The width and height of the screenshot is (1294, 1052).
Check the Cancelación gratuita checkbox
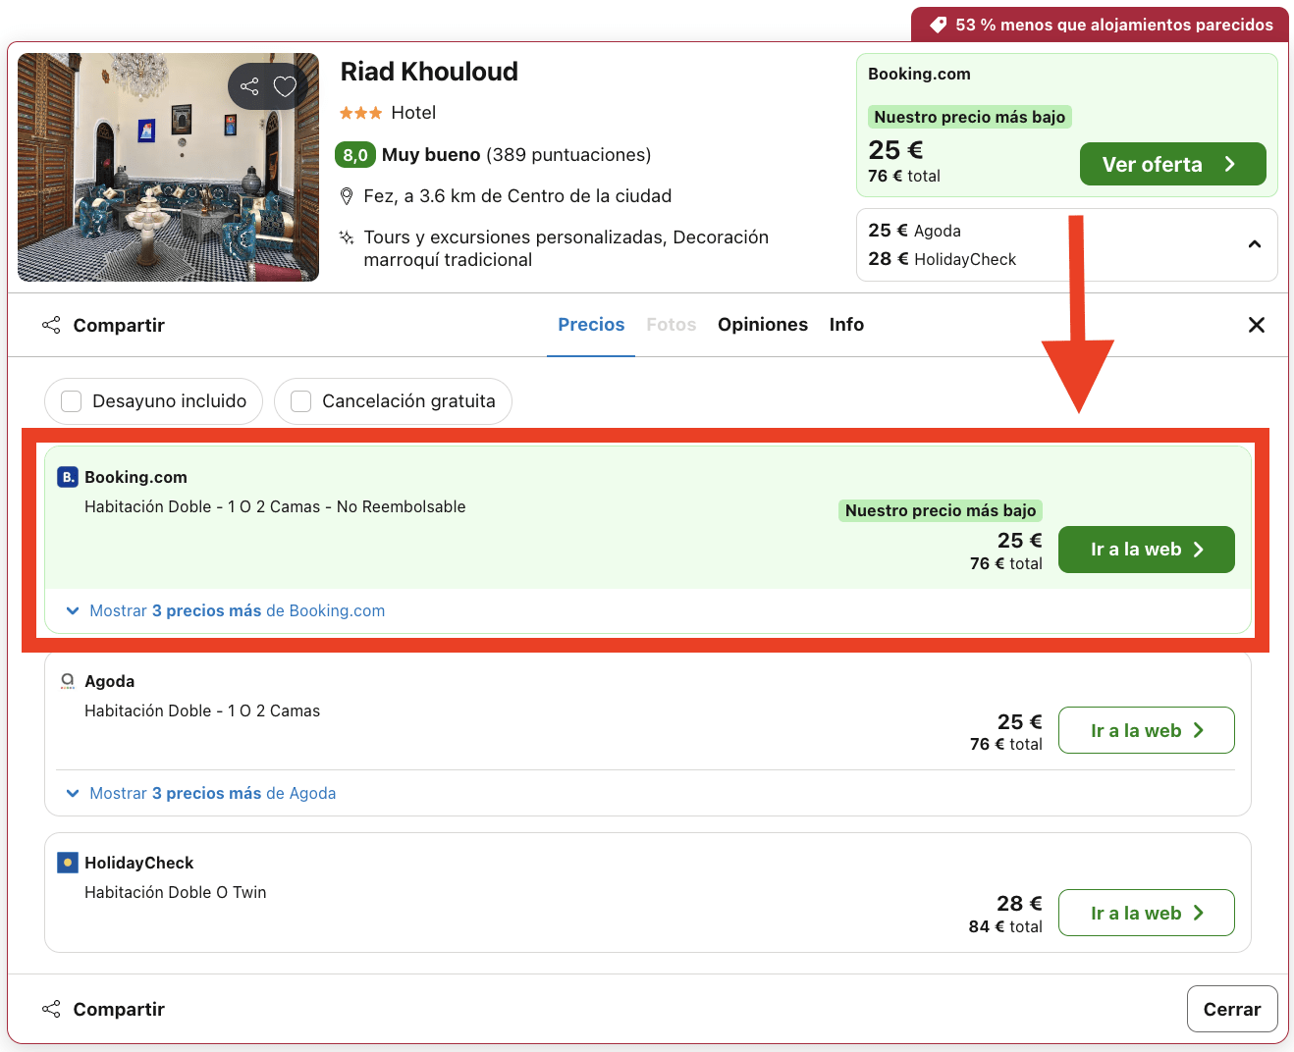[x=300, y=400]
